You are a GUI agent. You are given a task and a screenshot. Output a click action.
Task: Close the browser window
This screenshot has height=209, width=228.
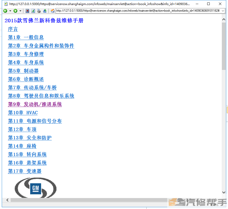pyautogui.click(x=220, y=4)
